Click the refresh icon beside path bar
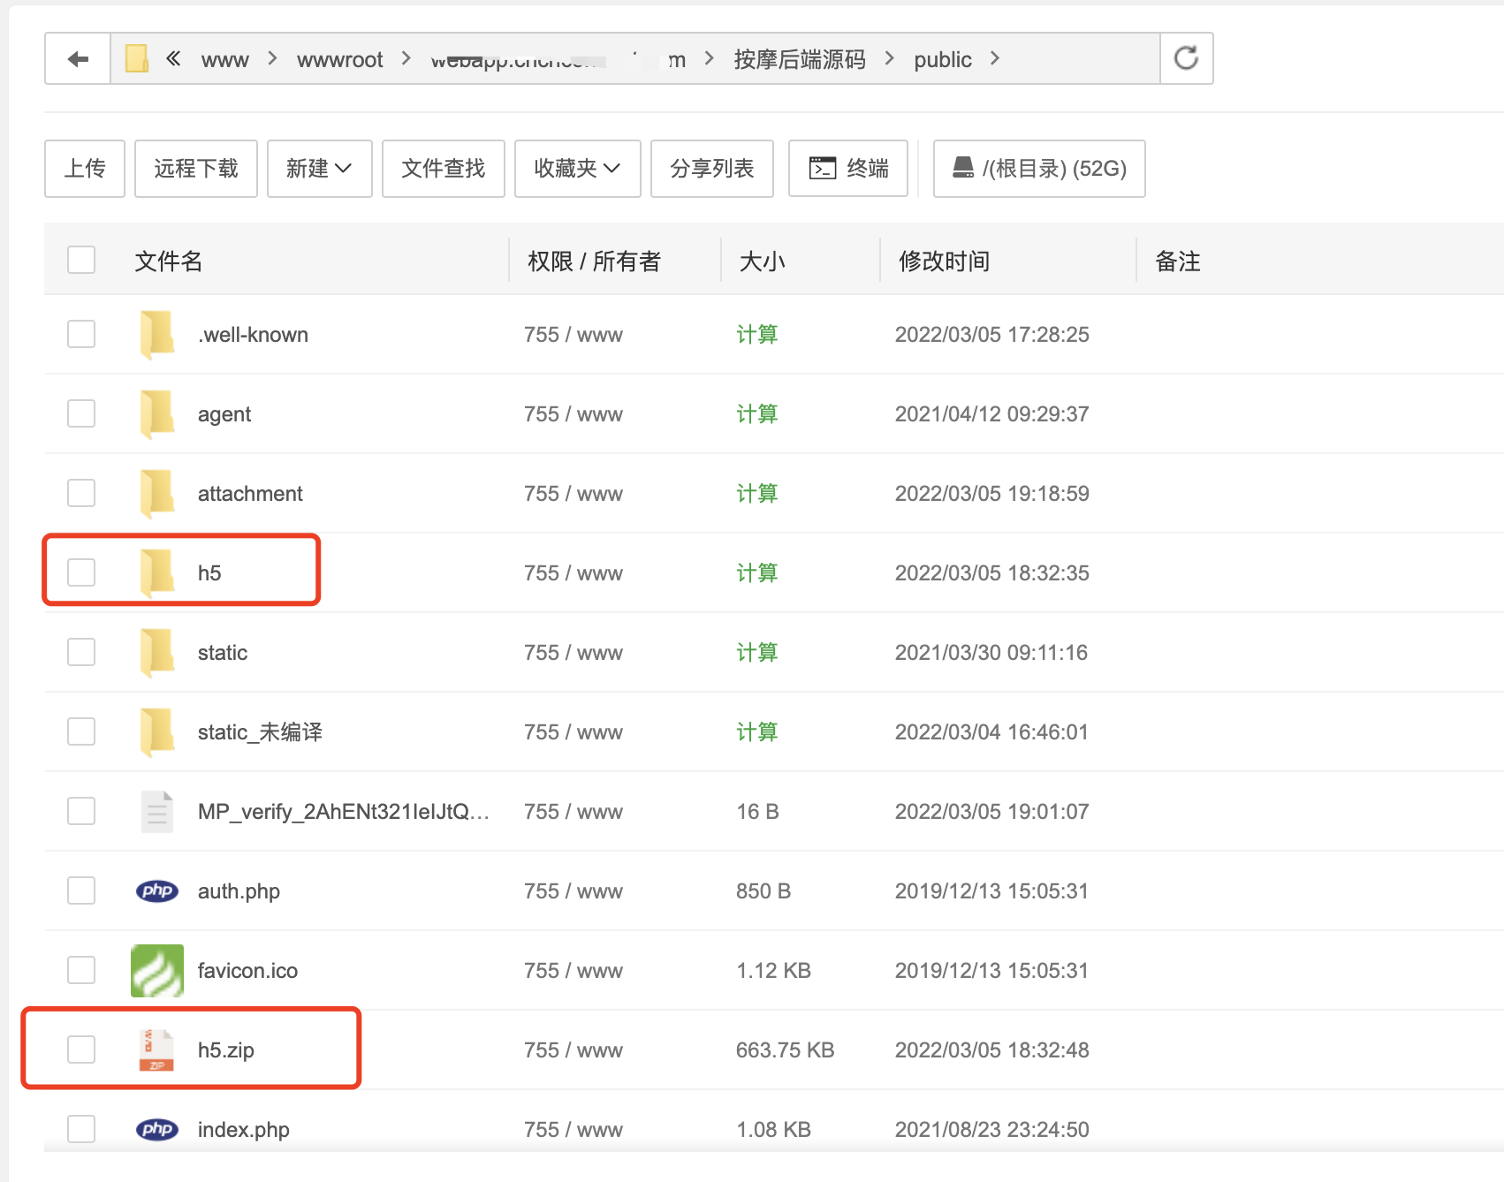The width and height of the screenshot is (1504, 1182). click(1186, 59)
